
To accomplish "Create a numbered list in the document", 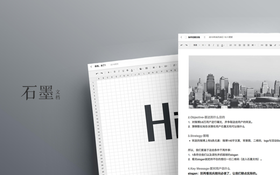I will [x=231, y=45].
